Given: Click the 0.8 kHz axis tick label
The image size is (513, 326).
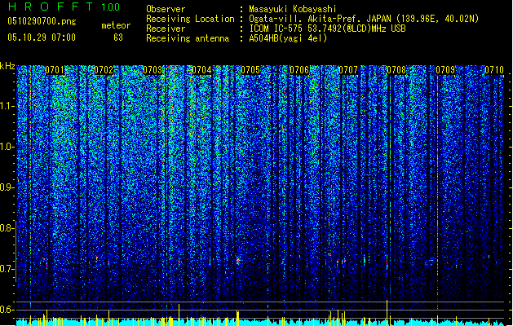Looking at the screenshot, I should (7, 227).
